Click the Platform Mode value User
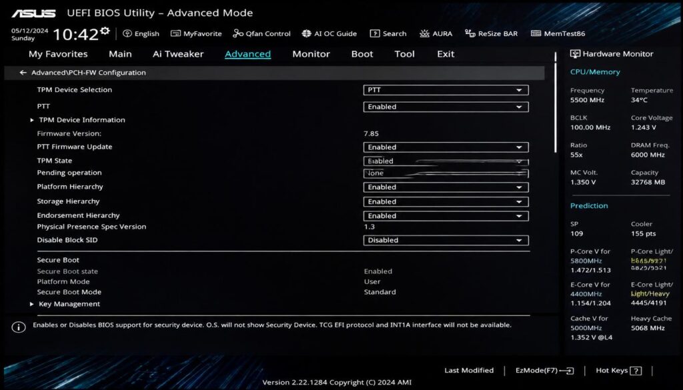Image resolution: width=683 pixels, height=390 pixels. pyautogui.click(x=372, y=281)
